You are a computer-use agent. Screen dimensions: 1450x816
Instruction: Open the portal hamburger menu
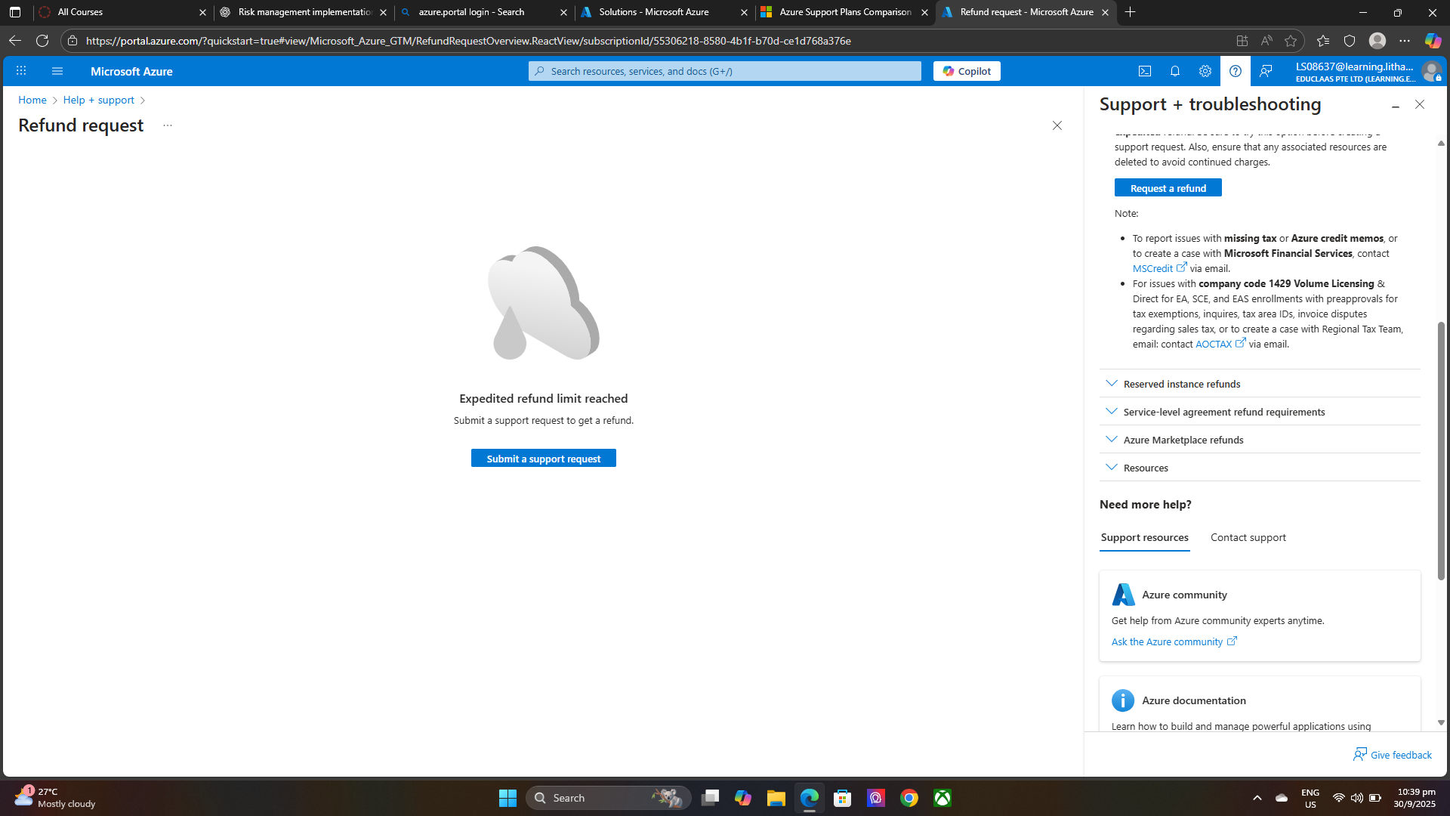point(57,71)
